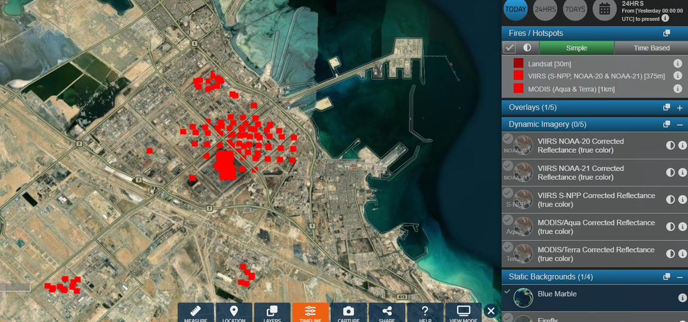This screenshot has height=322, width=688.
Task: Collapse the Dynamic Imagery section
Action: click(680, 124)
